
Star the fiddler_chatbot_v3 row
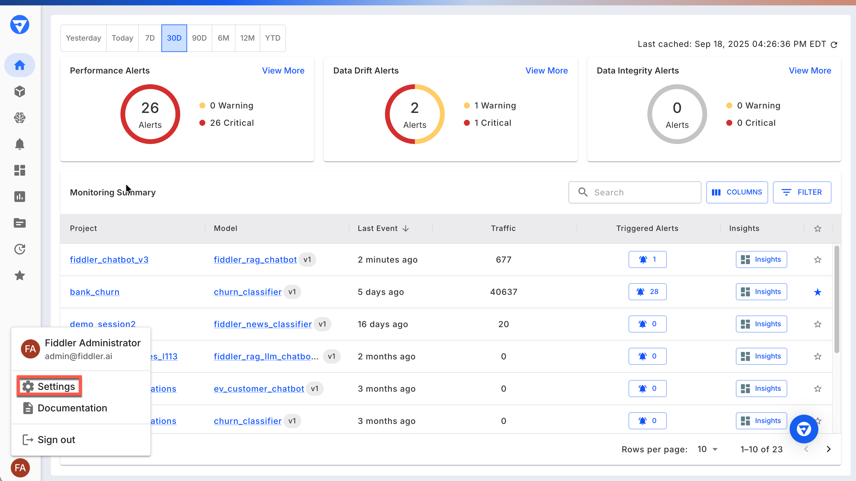[x=817, y=259]
